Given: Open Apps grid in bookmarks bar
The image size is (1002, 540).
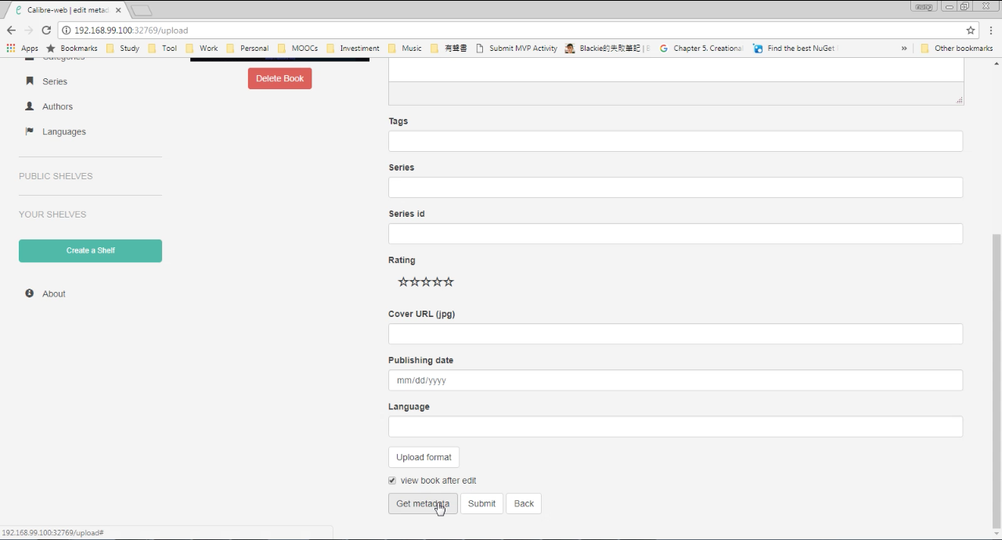Looking at the screenshot, I should [x=22, y=48].
